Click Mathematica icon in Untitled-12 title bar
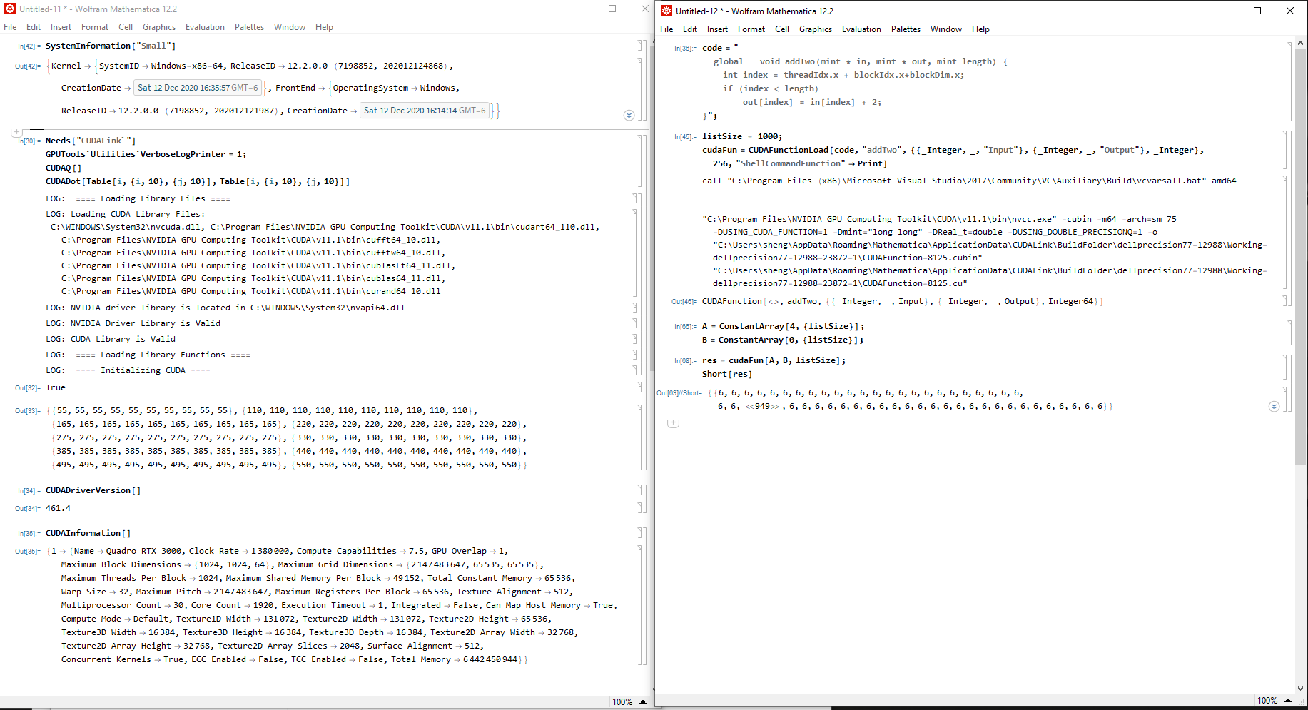Viewport: 1308px width, 710px height. pos(666,11)
